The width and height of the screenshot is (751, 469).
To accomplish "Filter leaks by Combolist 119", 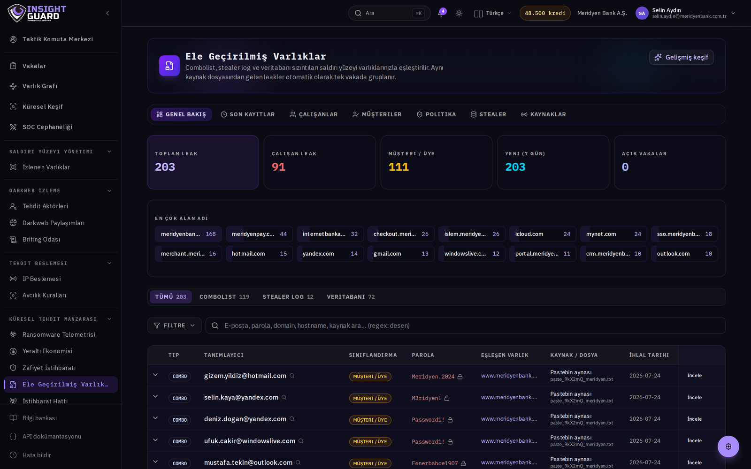I will (x=224, y=297).
